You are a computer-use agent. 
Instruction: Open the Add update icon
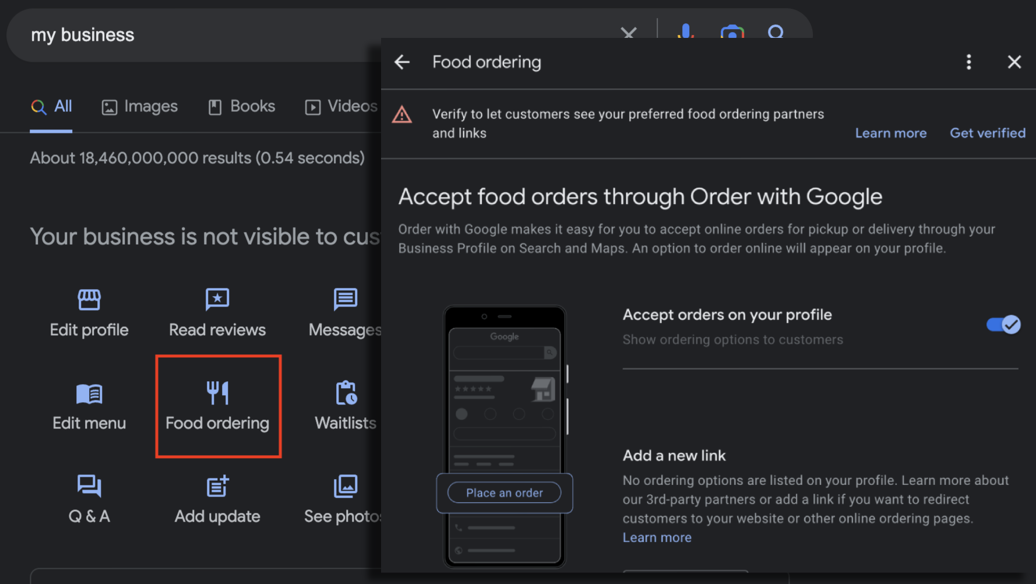pos(217,486)
